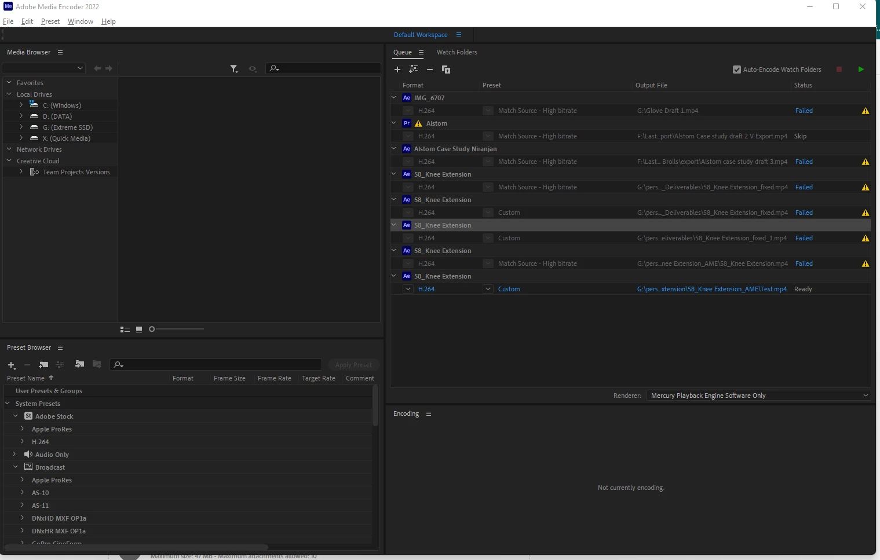Expand Favorites tree node

(9, 83)
